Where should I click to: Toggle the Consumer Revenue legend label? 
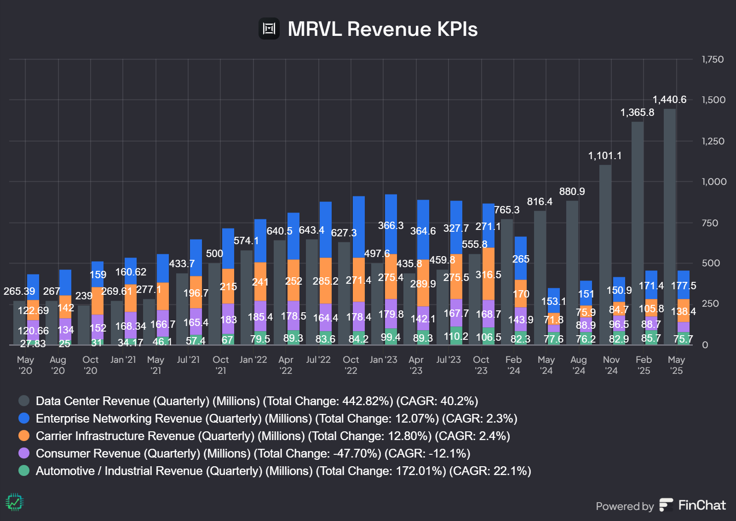[253, 453]
